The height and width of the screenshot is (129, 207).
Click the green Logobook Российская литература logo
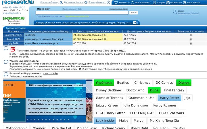pos(14,18)
